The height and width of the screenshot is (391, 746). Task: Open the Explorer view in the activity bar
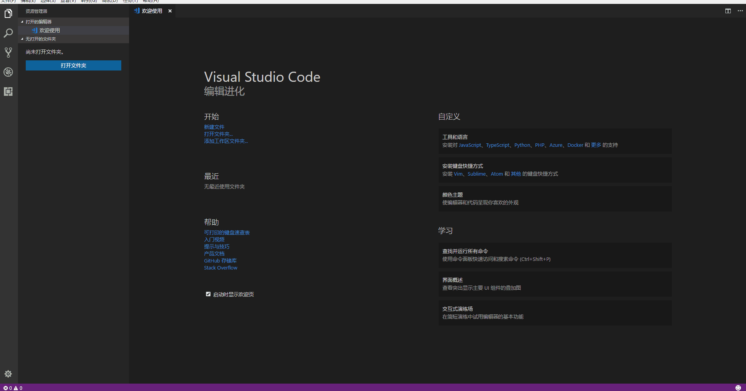(x=8, y=13)
